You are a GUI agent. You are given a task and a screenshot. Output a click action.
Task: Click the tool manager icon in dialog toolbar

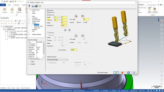pyautogui.click(x=29, y=6)
